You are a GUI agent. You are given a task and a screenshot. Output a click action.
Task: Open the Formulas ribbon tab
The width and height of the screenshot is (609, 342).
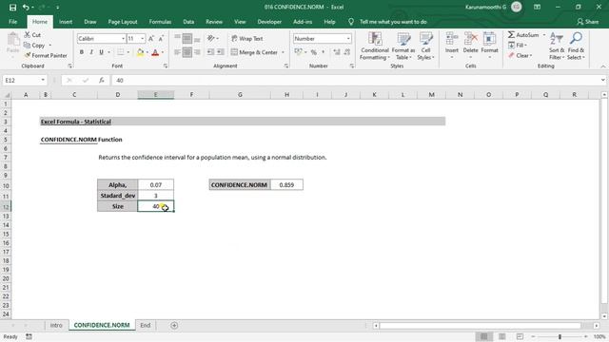coord(160,22)
